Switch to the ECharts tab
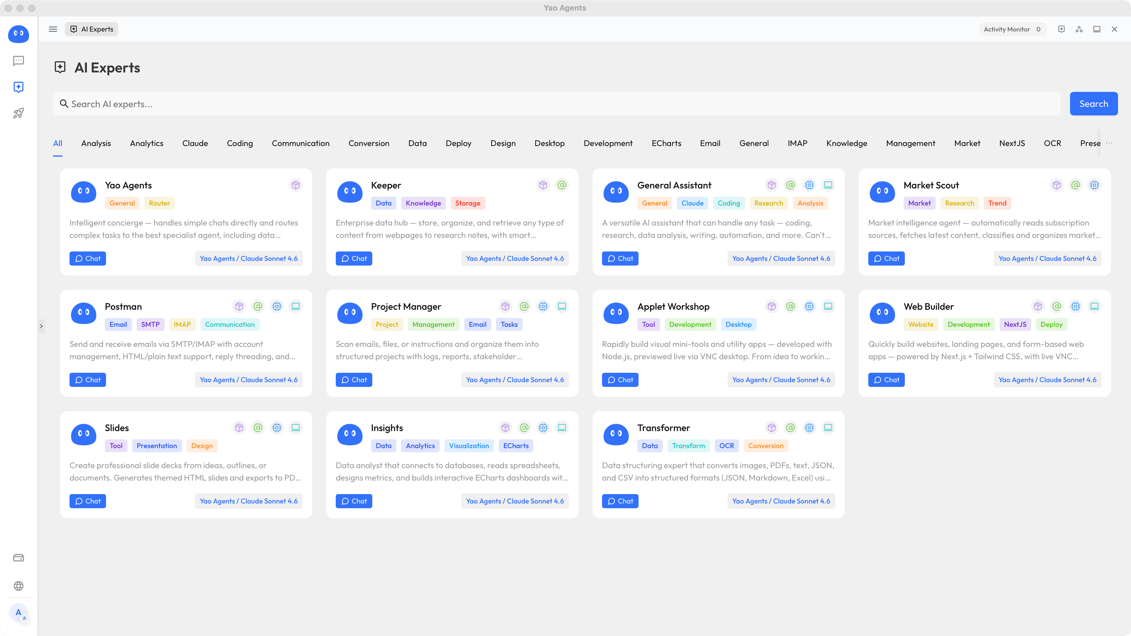1131x636 pixels. (x=667, y=143)
